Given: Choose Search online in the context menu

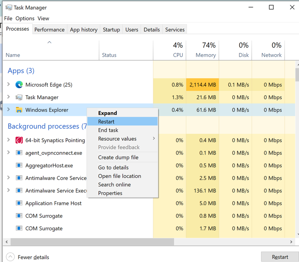Looking at the screenshot, I should [123, 184].
